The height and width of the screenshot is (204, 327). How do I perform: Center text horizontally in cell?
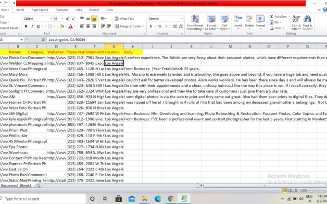[x=88, y=26]
